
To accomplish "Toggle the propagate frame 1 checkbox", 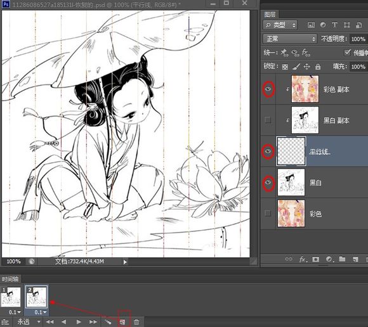I will click(x=348, y=53).
